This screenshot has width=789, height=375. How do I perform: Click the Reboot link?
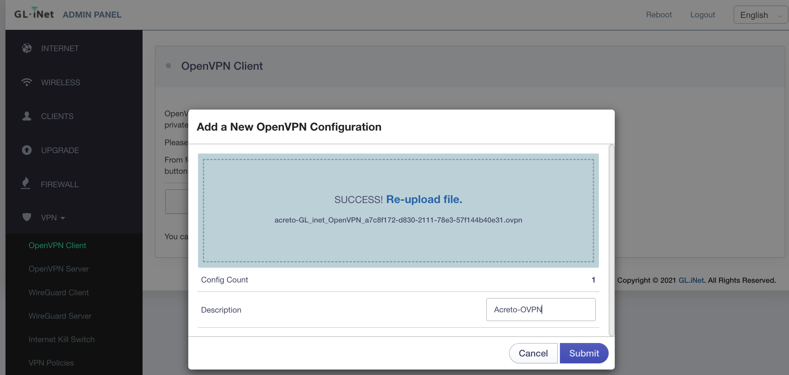(x=659, y=14)
